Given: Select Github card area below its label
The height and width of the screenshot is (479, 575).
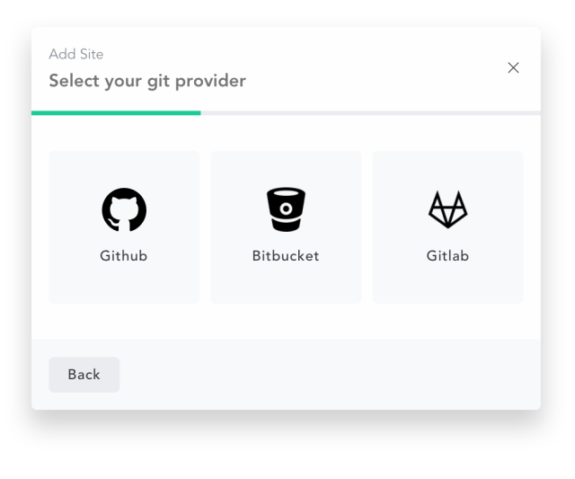Looking at the screenshot, I should [x=124, y=283].
